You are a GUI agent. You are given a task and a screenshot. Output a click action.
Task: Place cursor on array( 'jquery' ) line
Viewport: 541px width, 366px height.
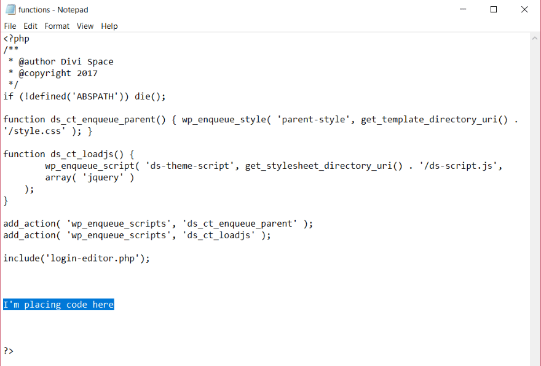point(89,177)
